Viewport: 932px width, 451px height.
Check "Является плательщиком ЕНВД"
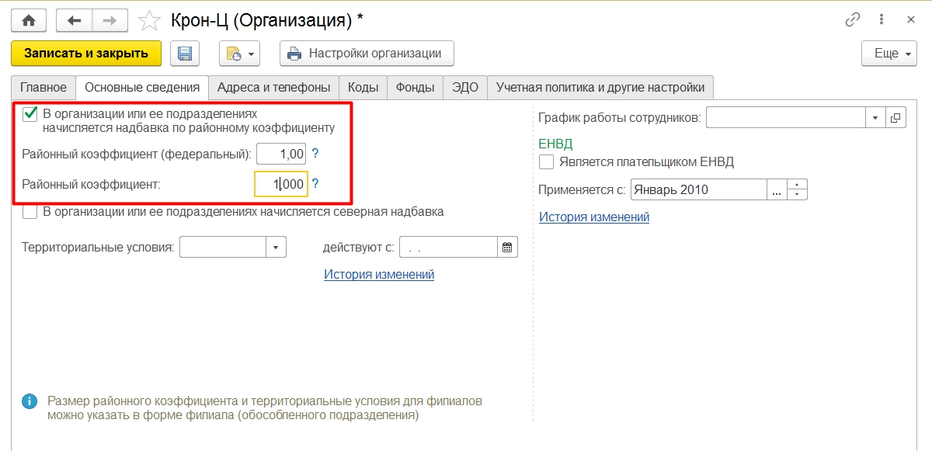point(546,162)
